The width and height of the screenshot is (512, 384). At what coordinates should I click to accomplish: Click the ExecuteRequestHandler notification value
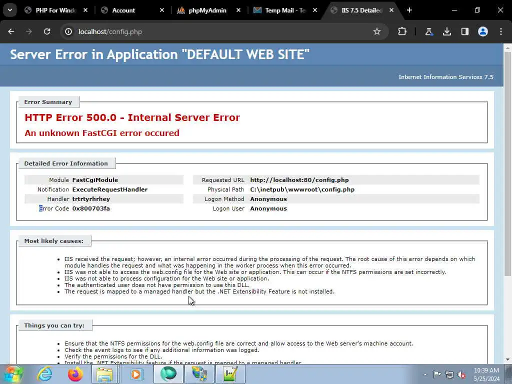[109, 189]
